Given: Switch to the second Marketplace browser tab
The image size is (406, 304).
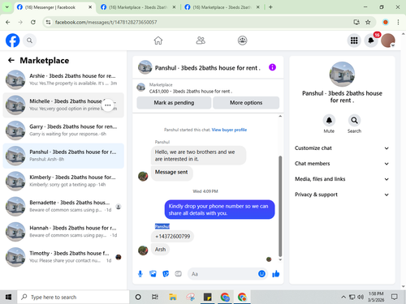Looking at the screenshot, I should pos(138,7).
